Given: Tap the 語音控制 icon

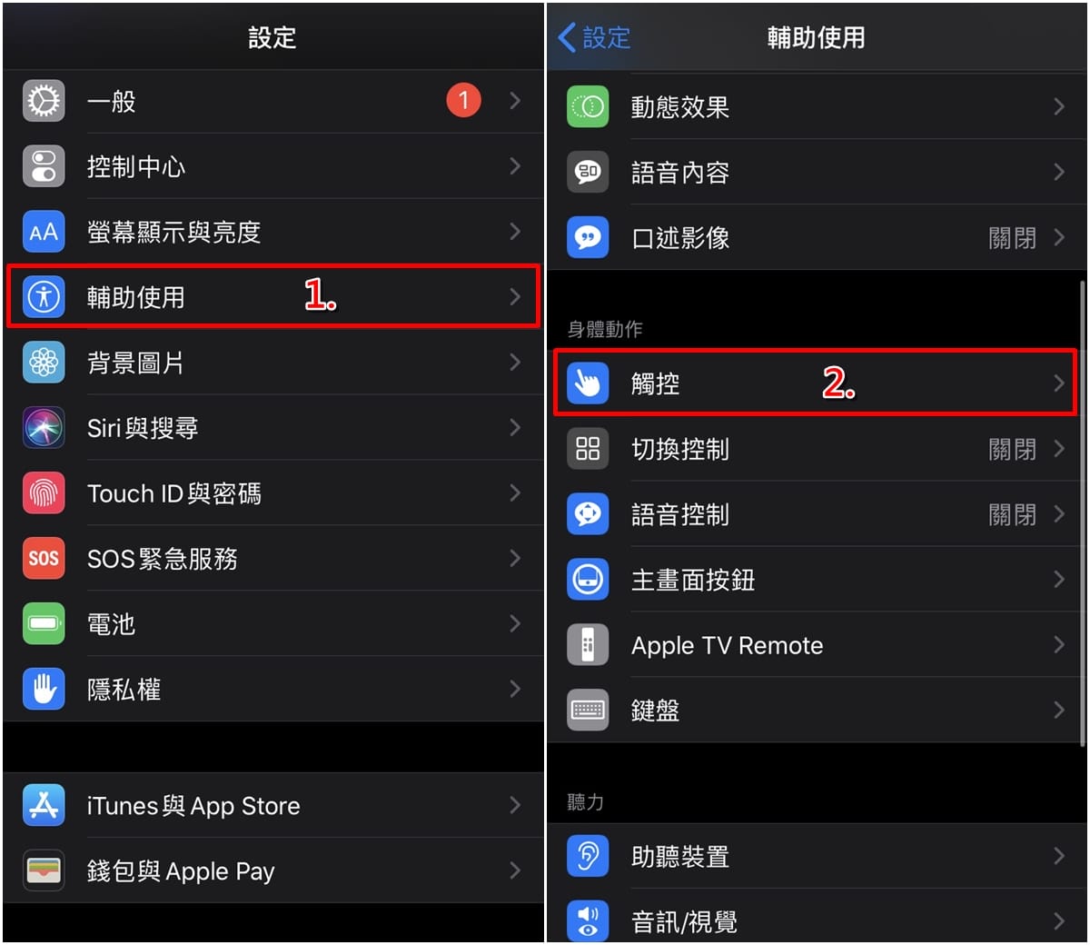Looking at the screenshot, I should point(588,514).
